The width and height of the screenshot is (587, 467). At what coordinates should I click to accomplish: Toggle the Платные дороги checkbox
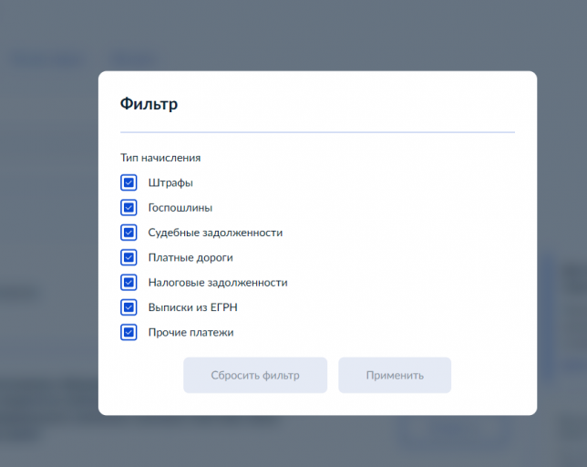[x=129, y=257]
